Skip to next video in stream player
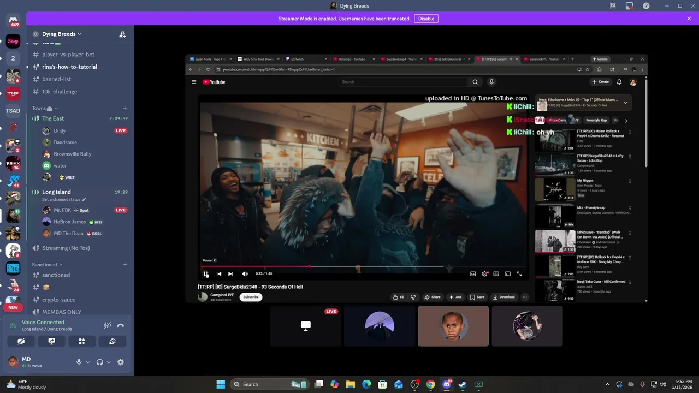Viewport: 699px width, 393px height. [x=230, y=274]
